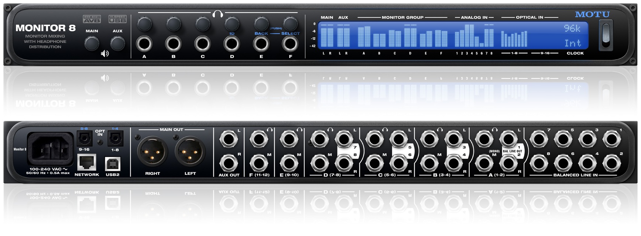Adjust the headphone knob above jack B

173,23
